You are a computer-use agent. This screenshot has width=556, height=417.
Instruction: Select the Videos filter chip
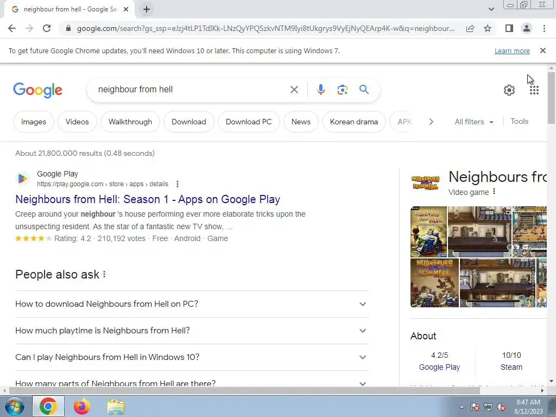tap(77, 122)
